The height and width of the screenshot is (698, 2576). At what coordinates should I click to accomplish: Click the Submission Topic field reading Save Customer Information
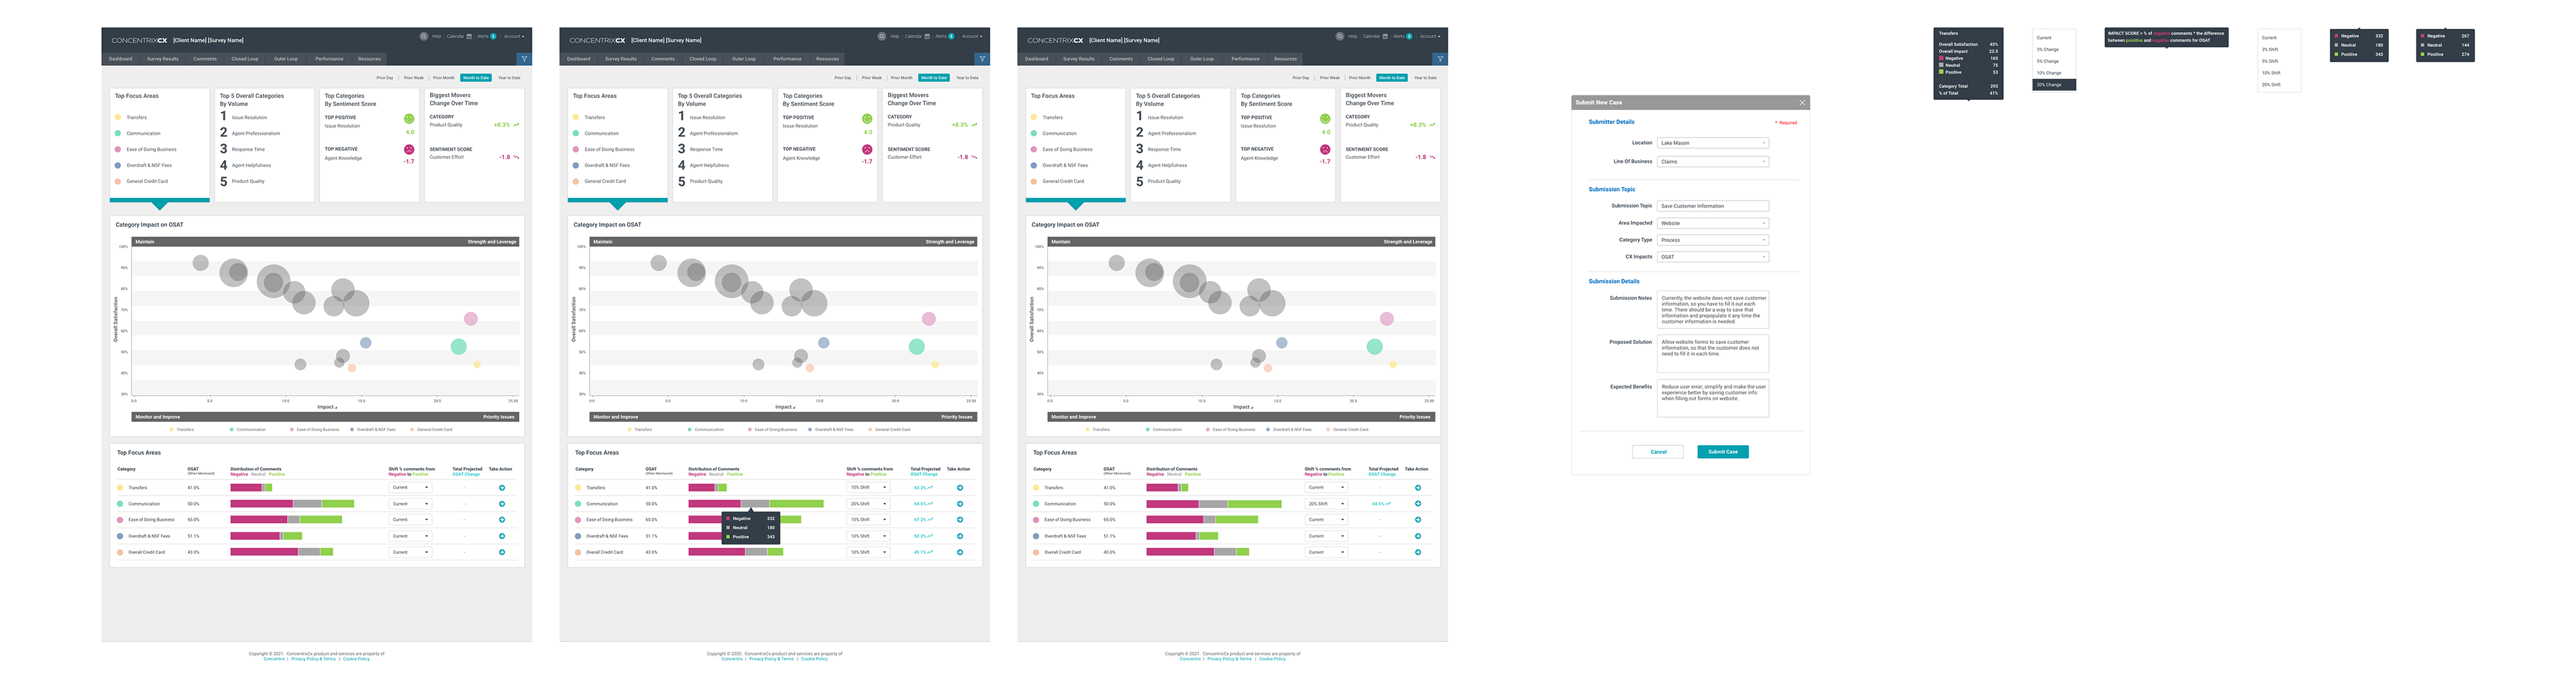(1713, 206)
